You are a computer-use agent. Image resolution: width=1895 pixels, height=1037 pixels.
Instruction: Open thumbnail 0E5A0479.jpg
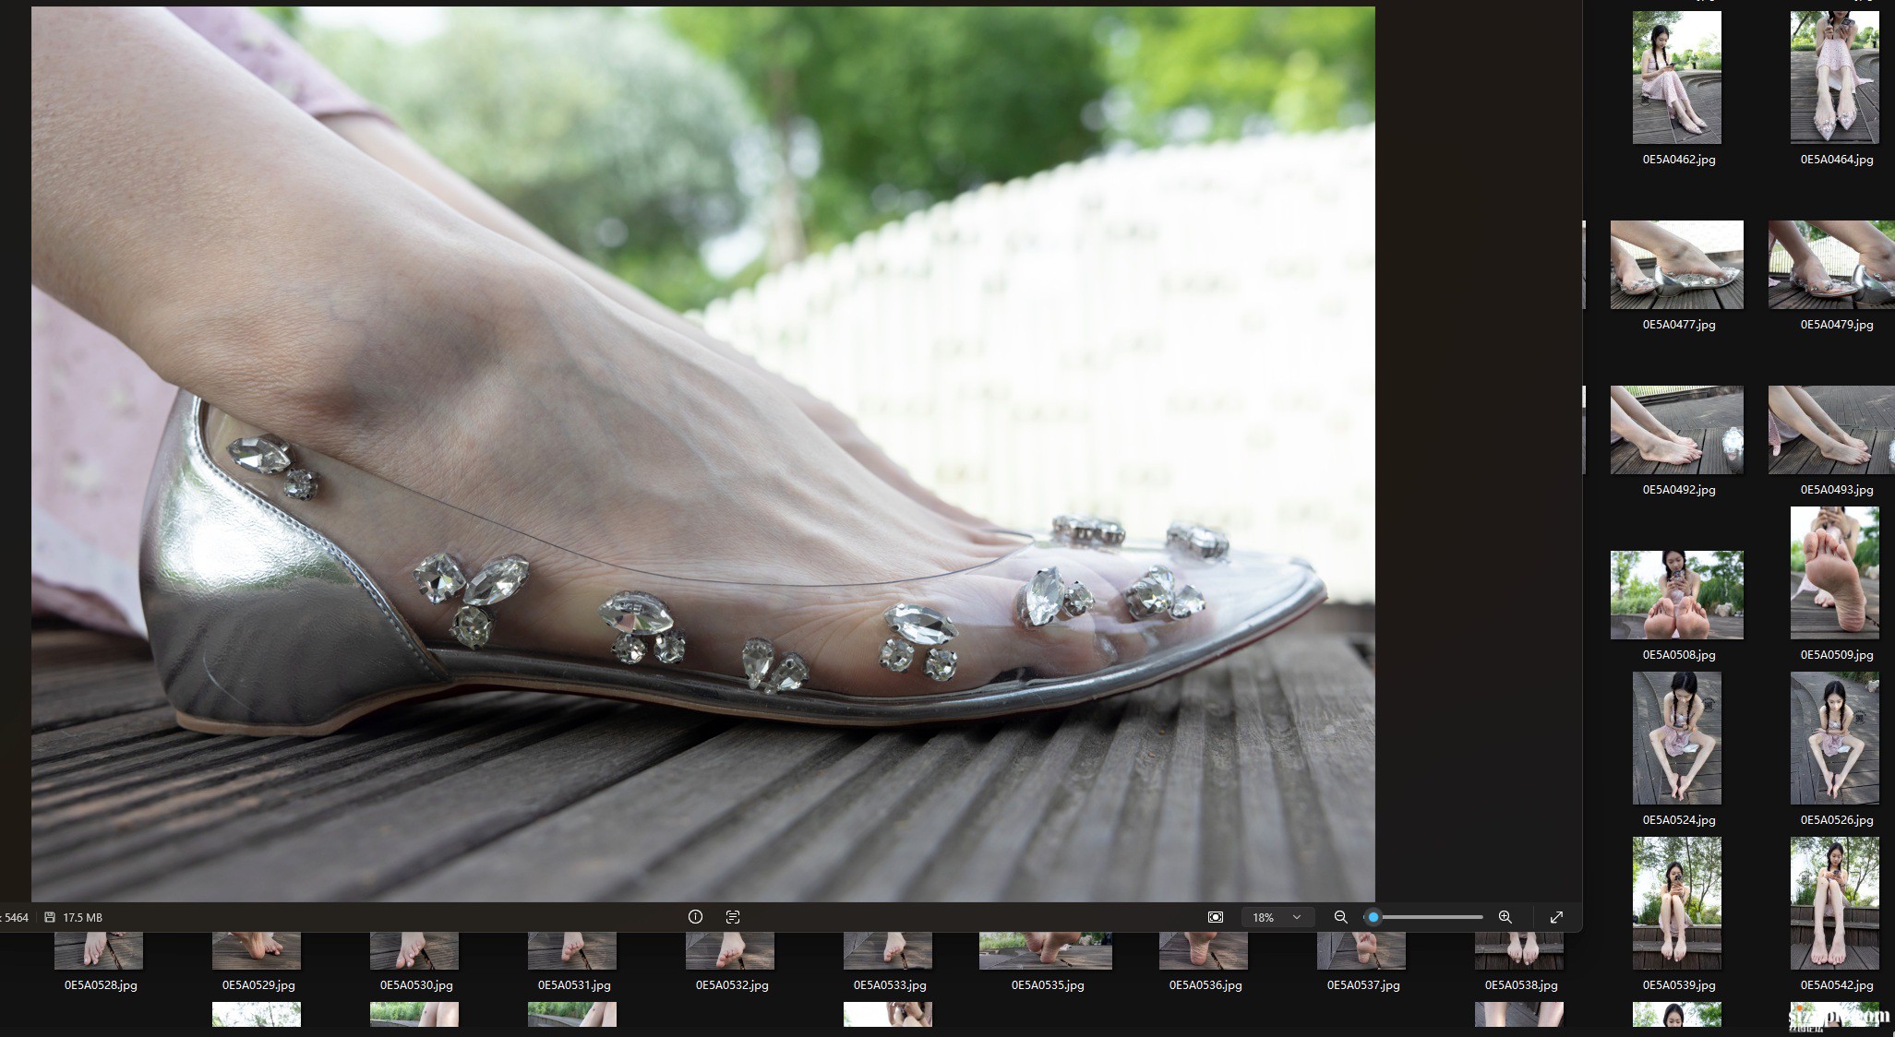[1831, 265]
